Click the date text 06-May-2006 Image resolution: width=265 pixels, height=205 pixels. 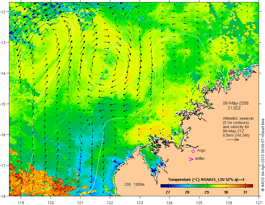[x=236, y=103]
